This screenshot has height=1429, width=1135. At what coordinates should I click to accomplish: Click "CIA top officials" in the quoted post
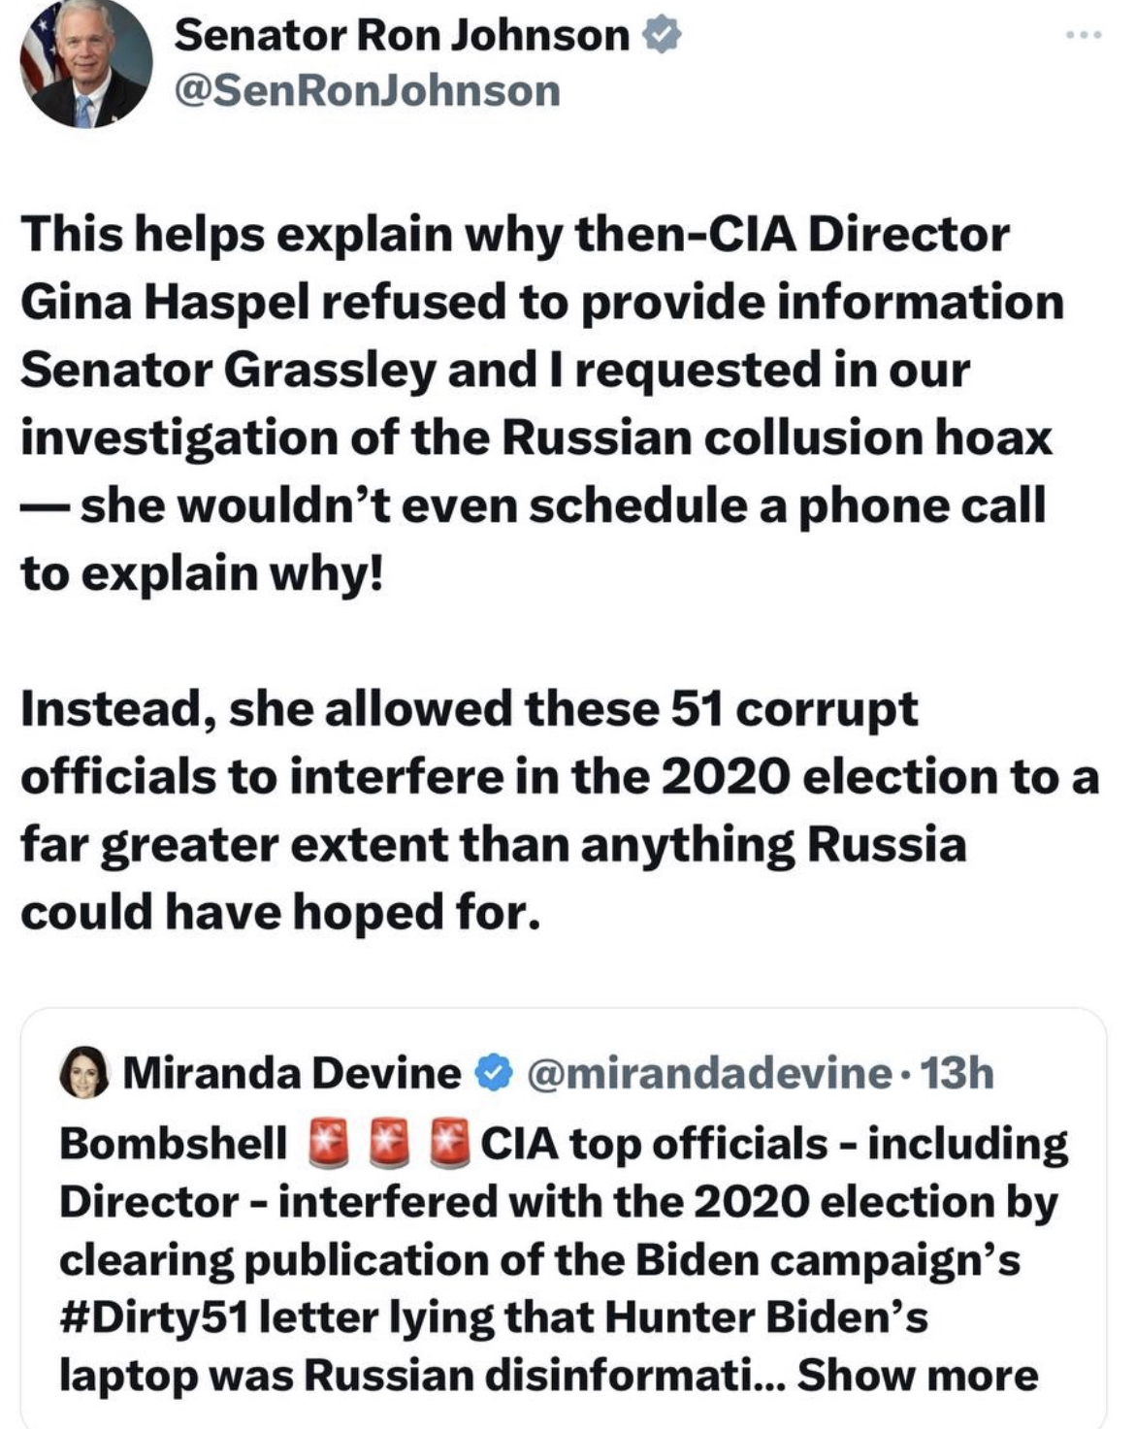click(654, 1143)
